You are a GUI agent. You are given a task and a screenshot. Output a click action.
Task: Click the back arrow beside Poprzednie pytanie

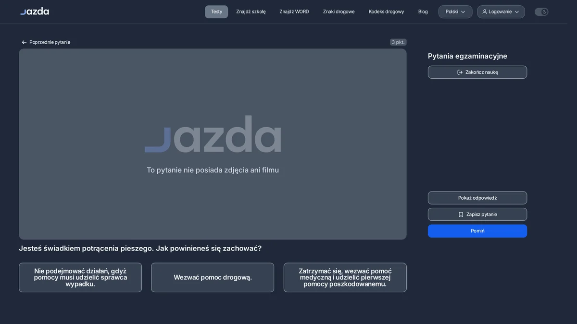click(24, 42)
